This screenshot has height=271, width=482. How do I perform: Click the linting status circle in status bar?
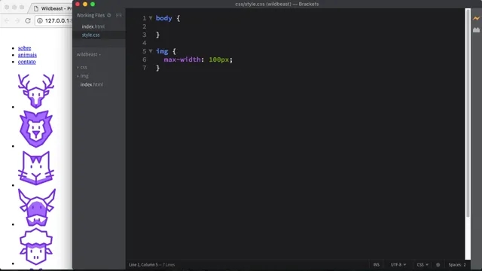point(438,264)
